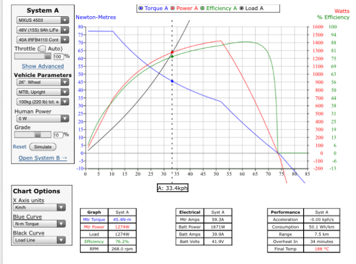
Task: Open the MXUS 4503 motor dropdown
Action: click(x=42, y=21)
